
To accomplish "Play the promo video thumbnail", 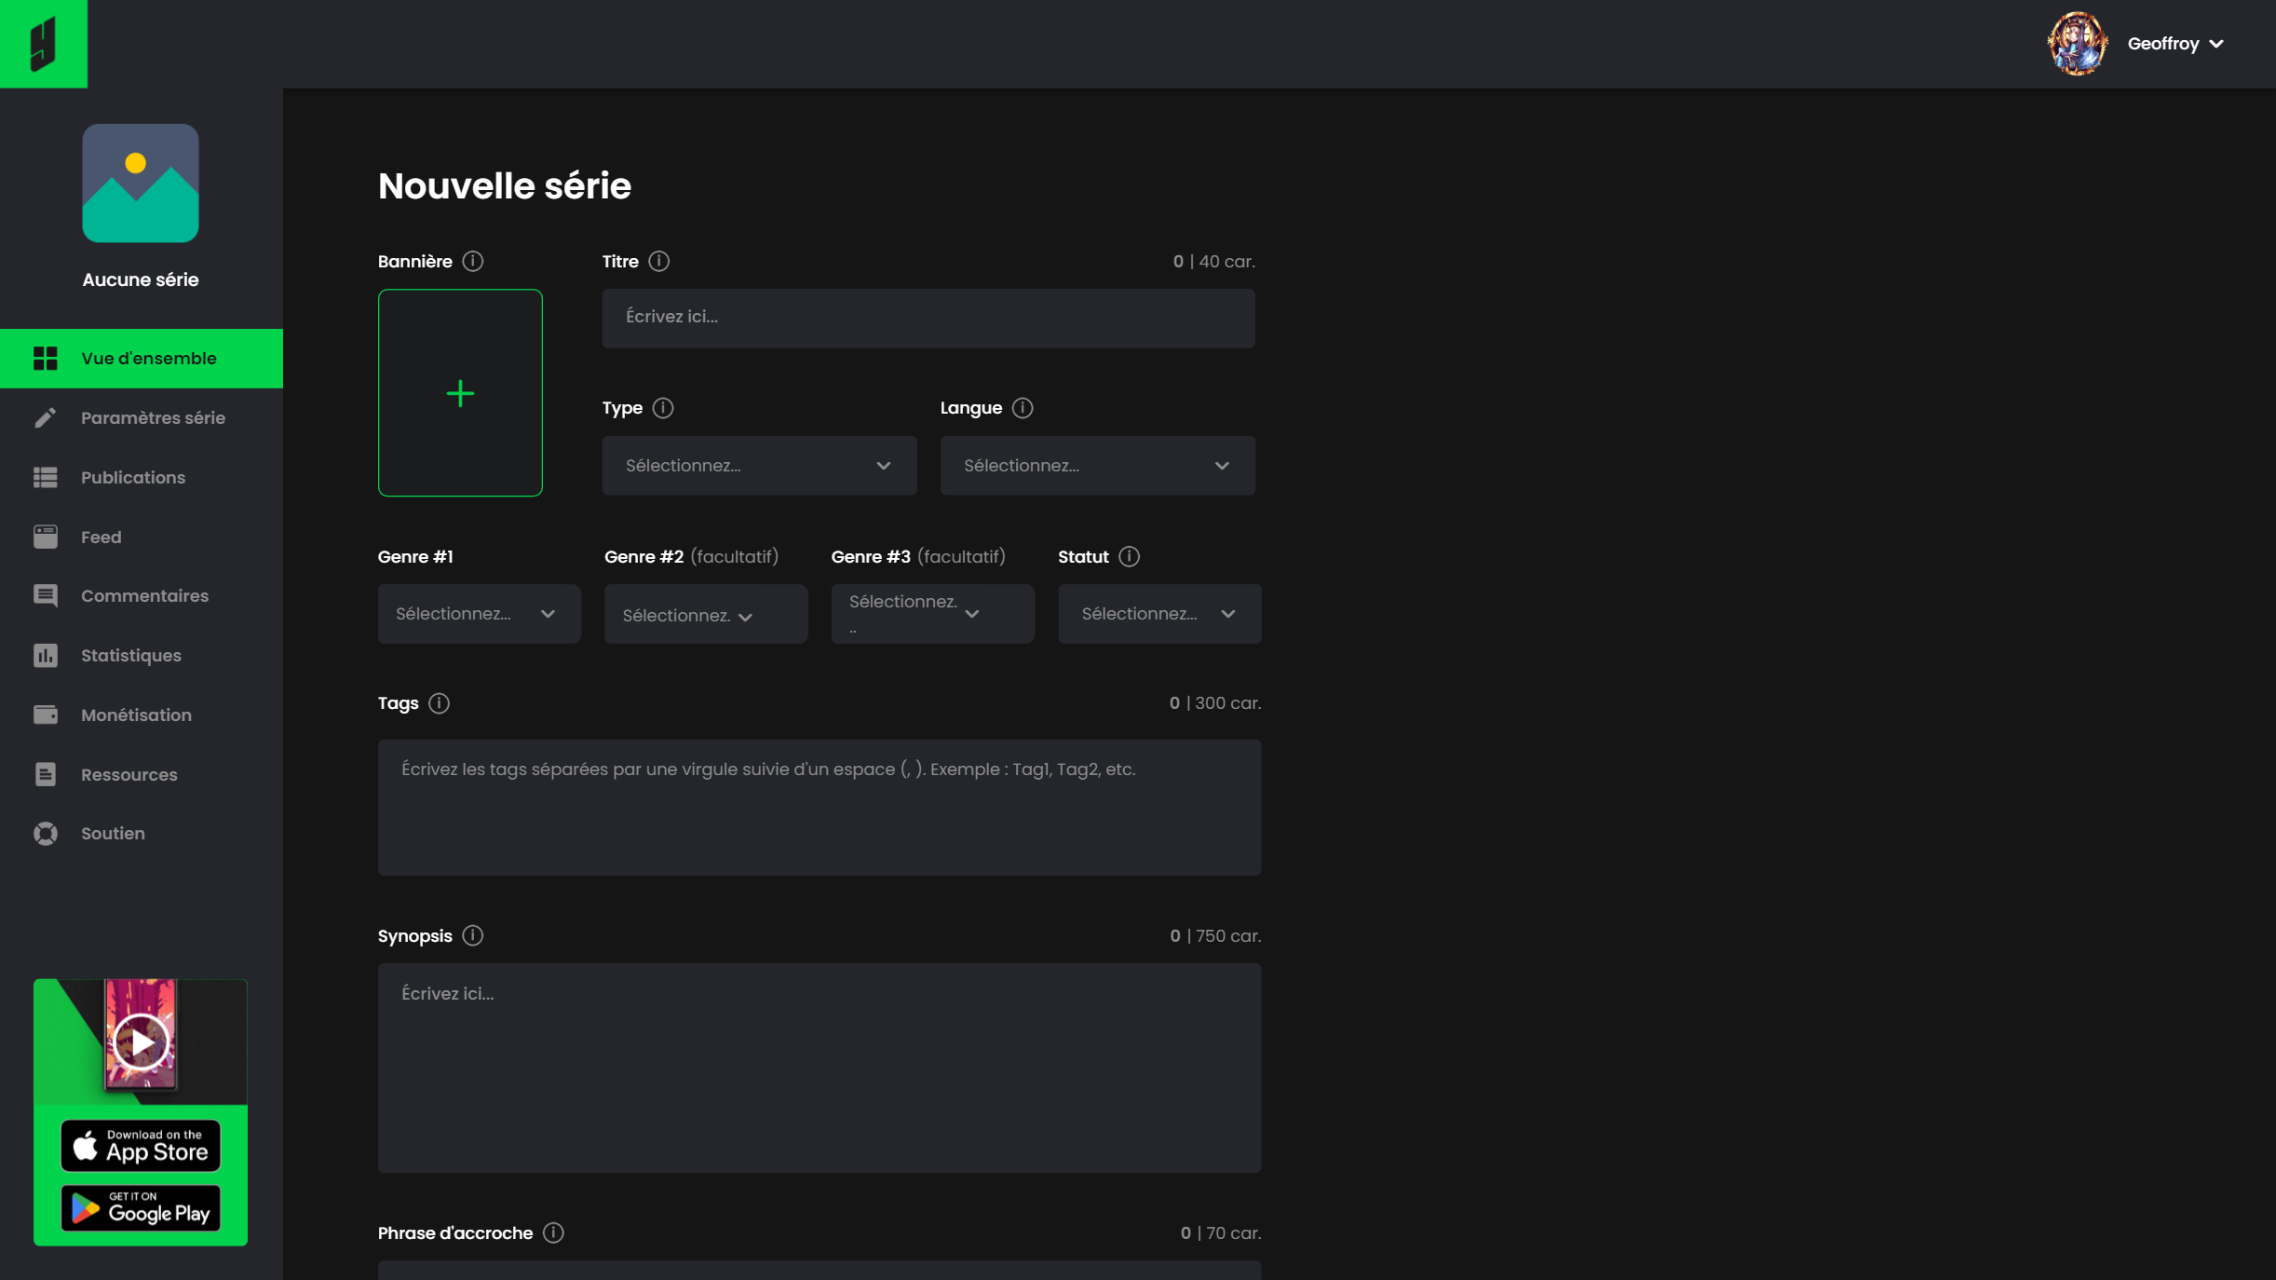I will [141, 1042].
